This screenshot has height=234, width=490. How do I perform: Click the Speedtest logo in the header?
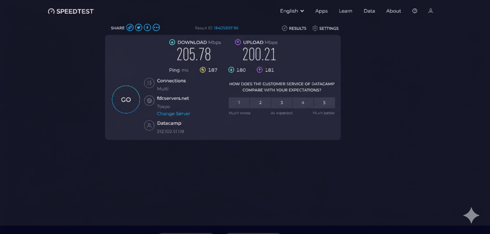[x=71, y=11]
